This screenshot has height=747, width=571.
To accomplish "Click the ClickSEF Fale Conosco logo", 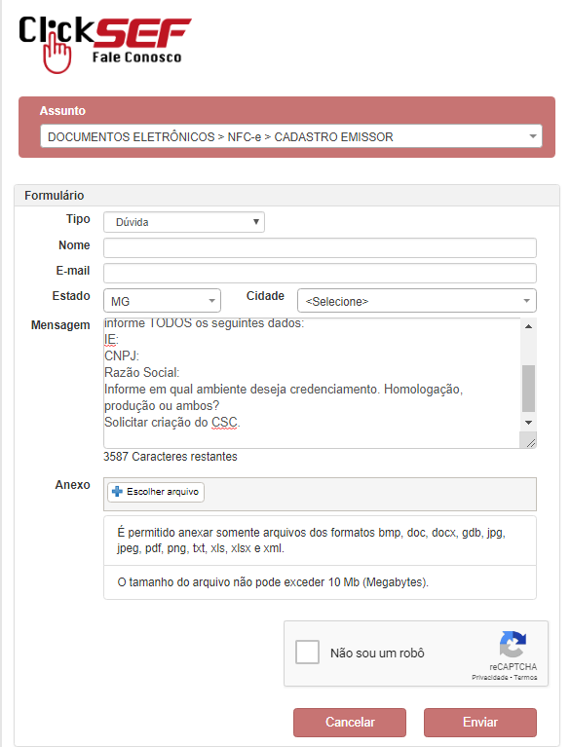I will pos(105,45).
